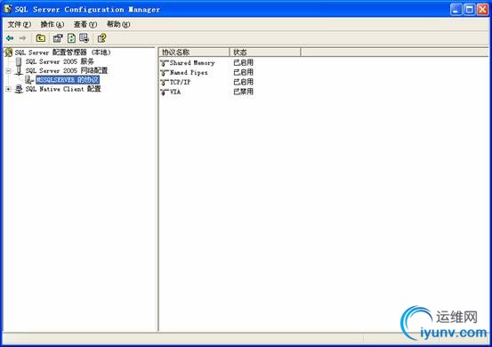The width and height of the screenshot is (492, 347).
Task: Sort by 状态 column header
Action: pyautogui.click(x=265, y=52)
